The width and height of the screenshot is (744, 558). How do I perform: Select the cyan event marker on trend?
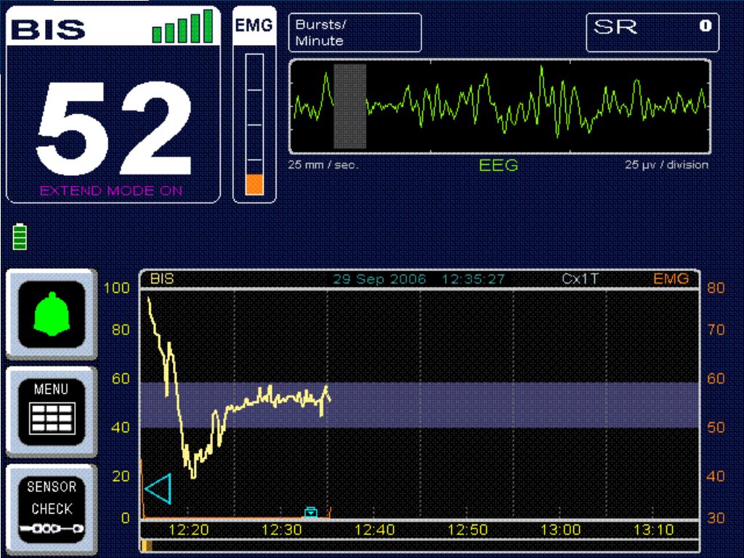311,511
